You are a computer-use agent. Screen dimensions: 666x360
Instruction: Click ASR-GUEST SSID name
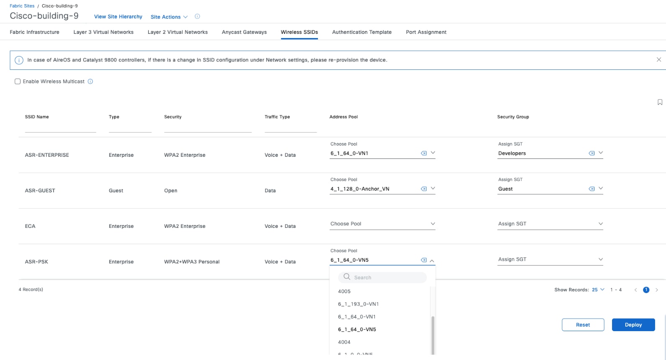(x=40, y=191)
